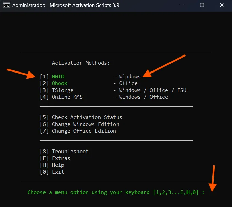Viewport: 232px width, 207px height.
Task: Pick the Online KMS activation option
Action: coord(67,97)
